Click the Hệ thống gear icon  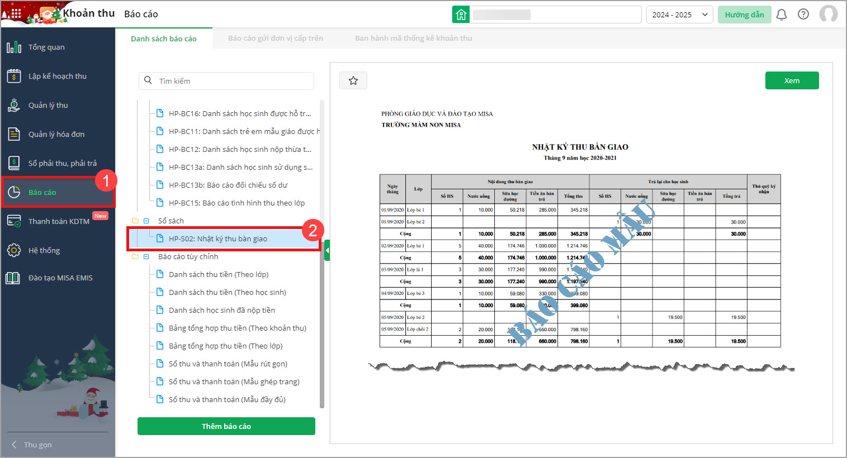[14, 250]
